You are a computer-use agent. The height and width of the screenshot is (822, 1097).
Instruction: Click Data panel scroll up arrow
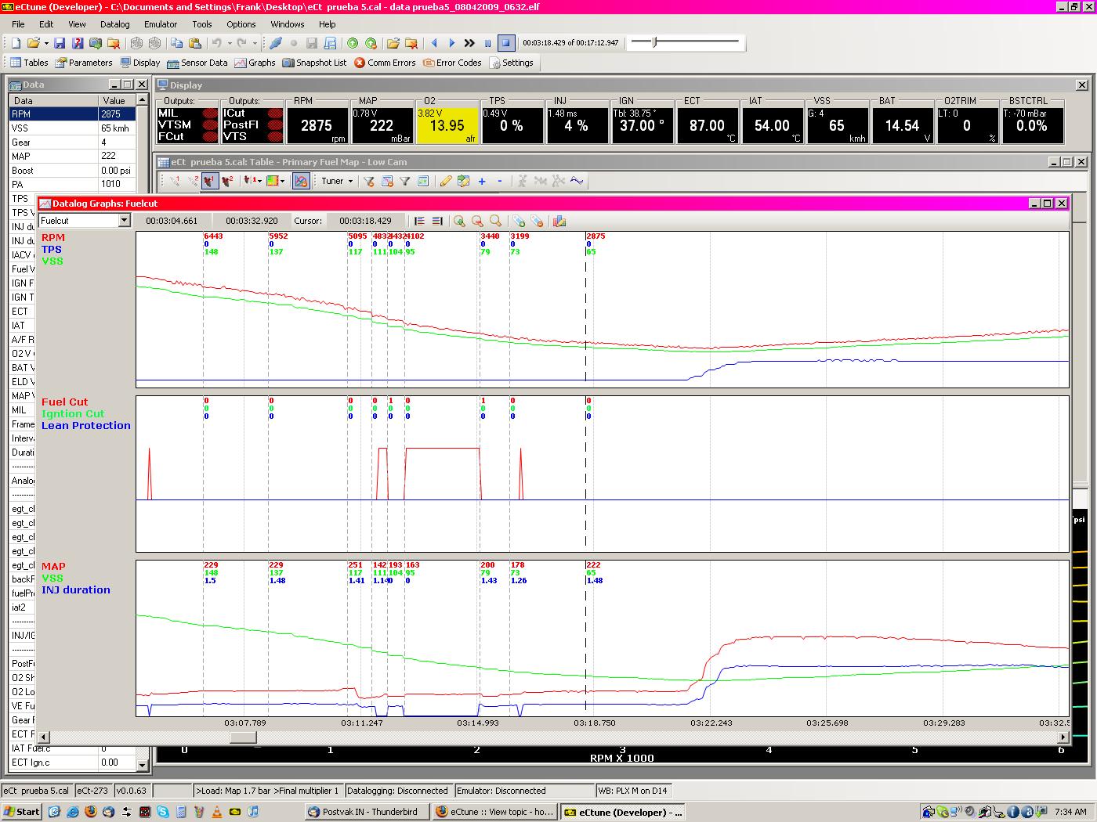coord(142,99)
